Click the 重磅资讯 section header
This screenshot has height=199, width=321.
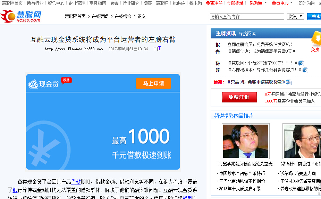coord(226,34)
